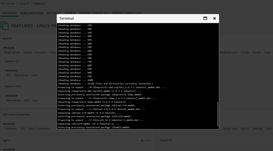Click the Apache Files tag
Viewport: 273px width, 151px height.
53,52
